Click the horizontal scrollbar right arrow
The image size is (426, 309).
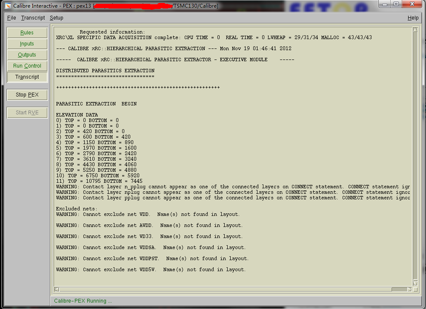point(409,289)
